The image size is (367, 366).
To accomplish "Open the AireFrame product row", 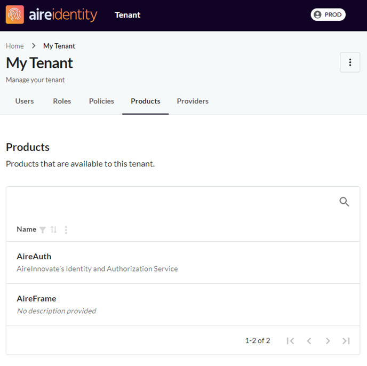I will pos(183,305).
